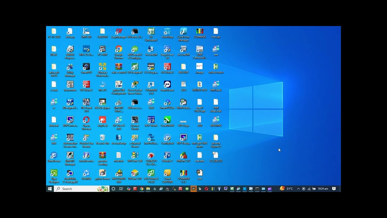
Task: Open the taskbar clock showing 10:24 am
Action: 323,189
